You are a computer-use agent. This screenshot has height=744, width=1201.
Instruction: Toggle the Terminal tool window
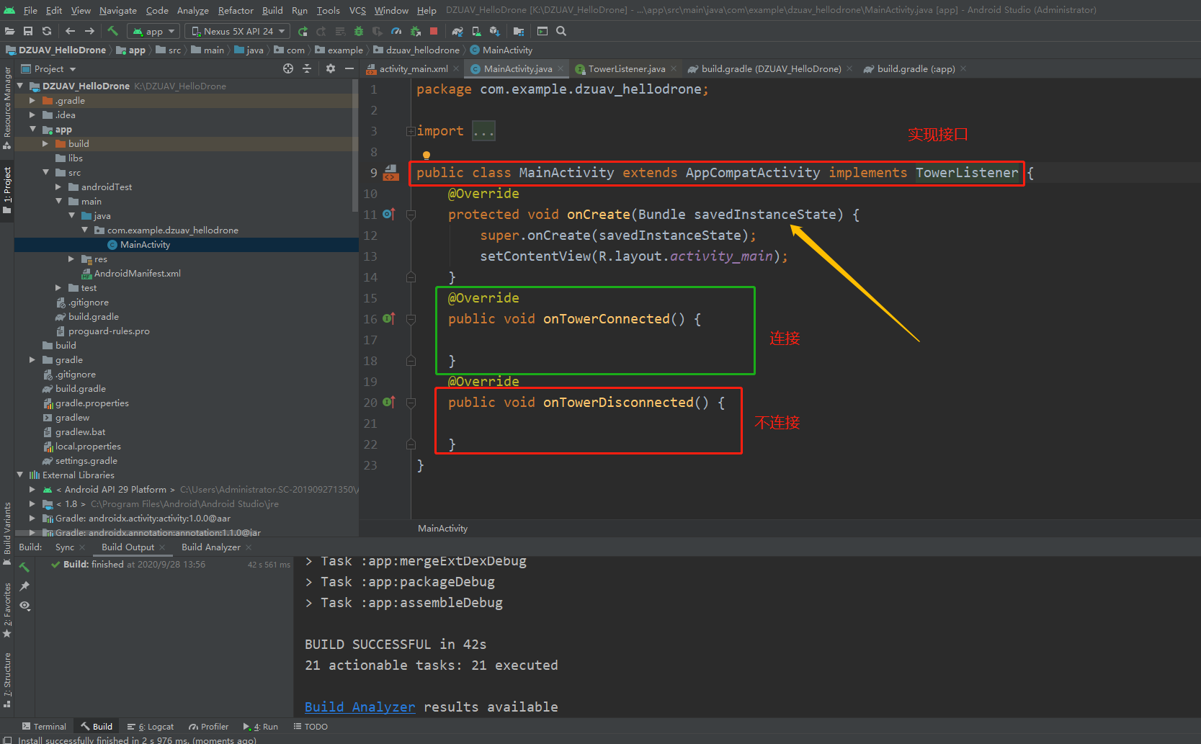(x=44, y=727)
